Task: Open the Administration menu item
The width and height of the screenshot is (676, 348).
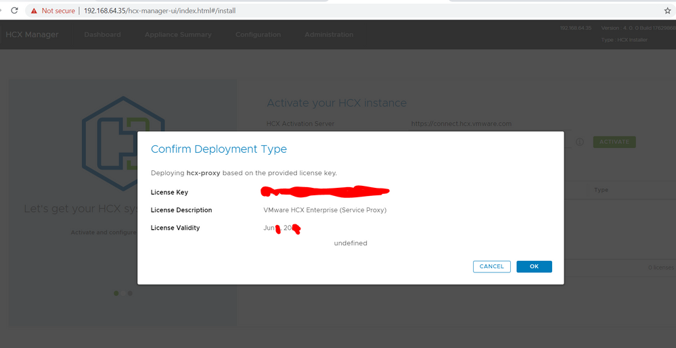Action: pyautogui.click(x=329, y=34)
